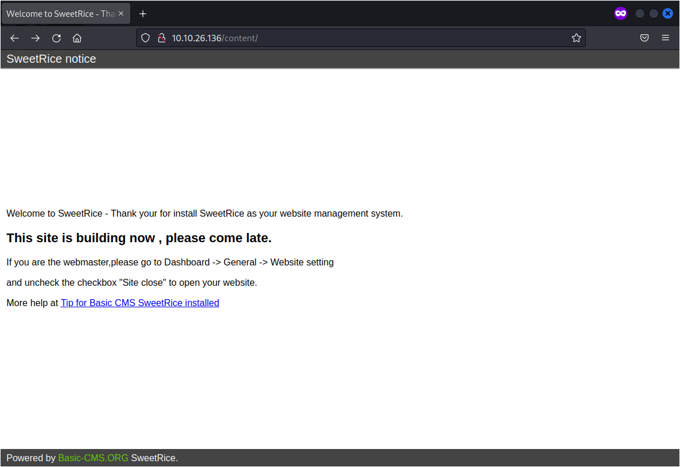Viewport: 680px width, 467px height.
Task: Maximize the browser window
Action: tap(653, 13)
